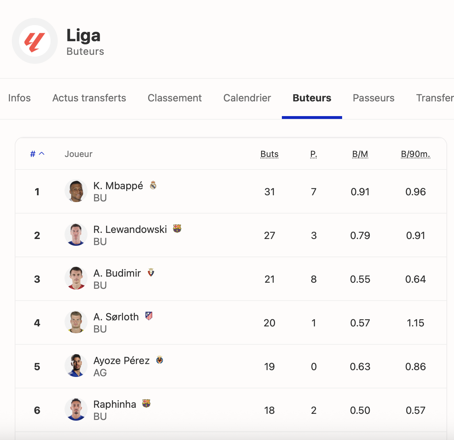
Task: Click Barcelona crest next to Raphinha
Action: point(146,403)
